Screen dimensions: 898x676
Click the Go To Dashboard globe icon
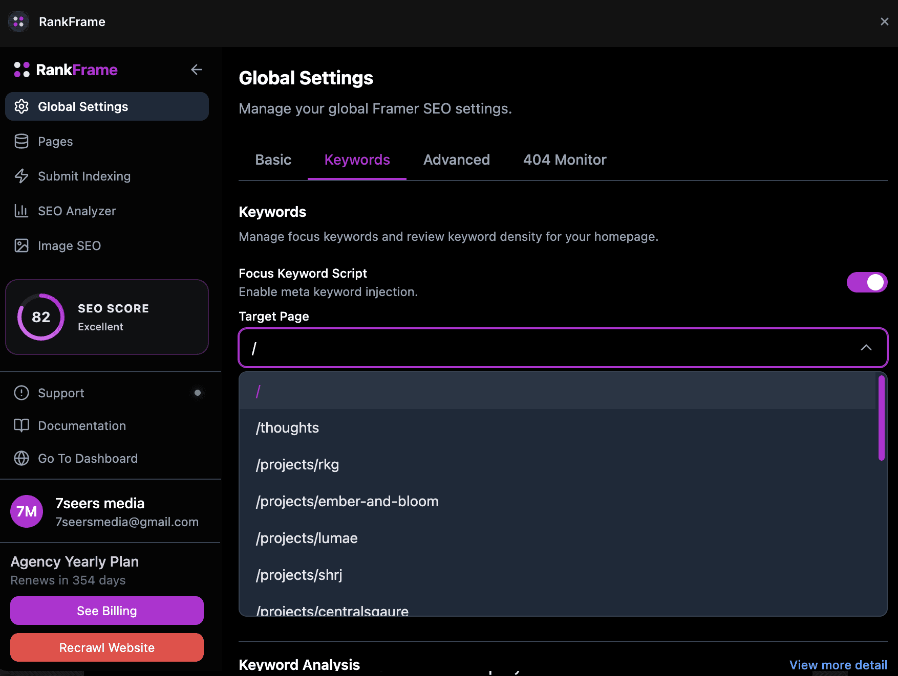[22, 458]
